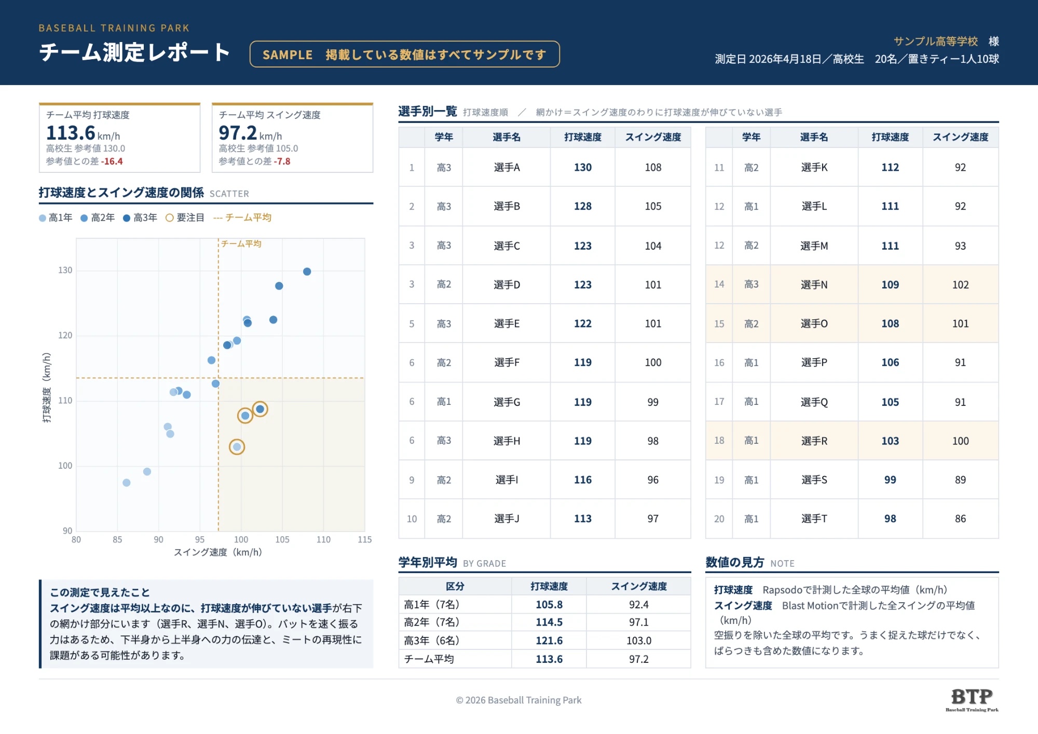
Task: Select the チーム平均 スイング速度 97.2 card
Action: click(292, 138)
